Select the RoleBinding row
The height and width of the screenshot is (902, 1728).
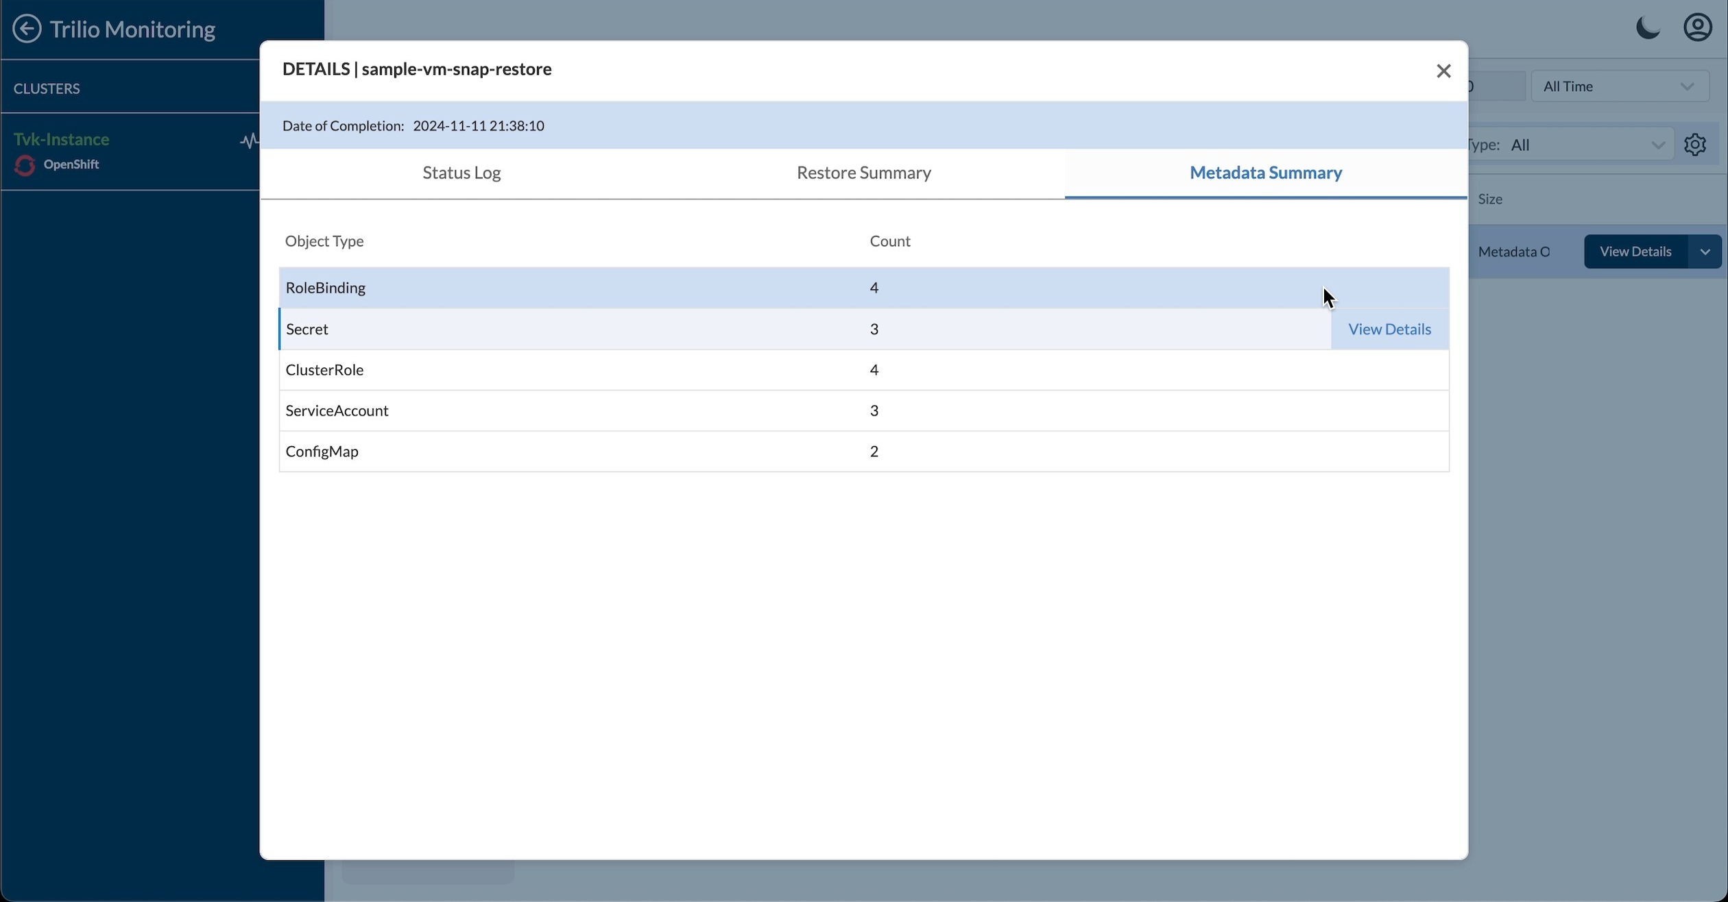pyautogui.click(x=326, y=288)
